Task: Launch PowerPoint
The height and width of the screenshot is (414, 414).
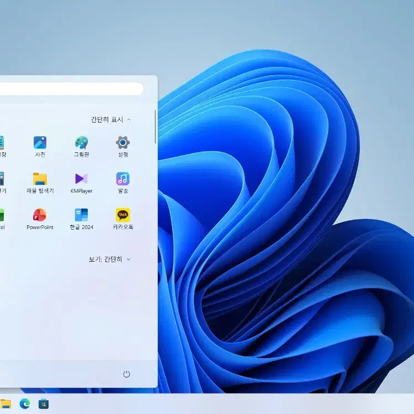Action: coord(40,219)
